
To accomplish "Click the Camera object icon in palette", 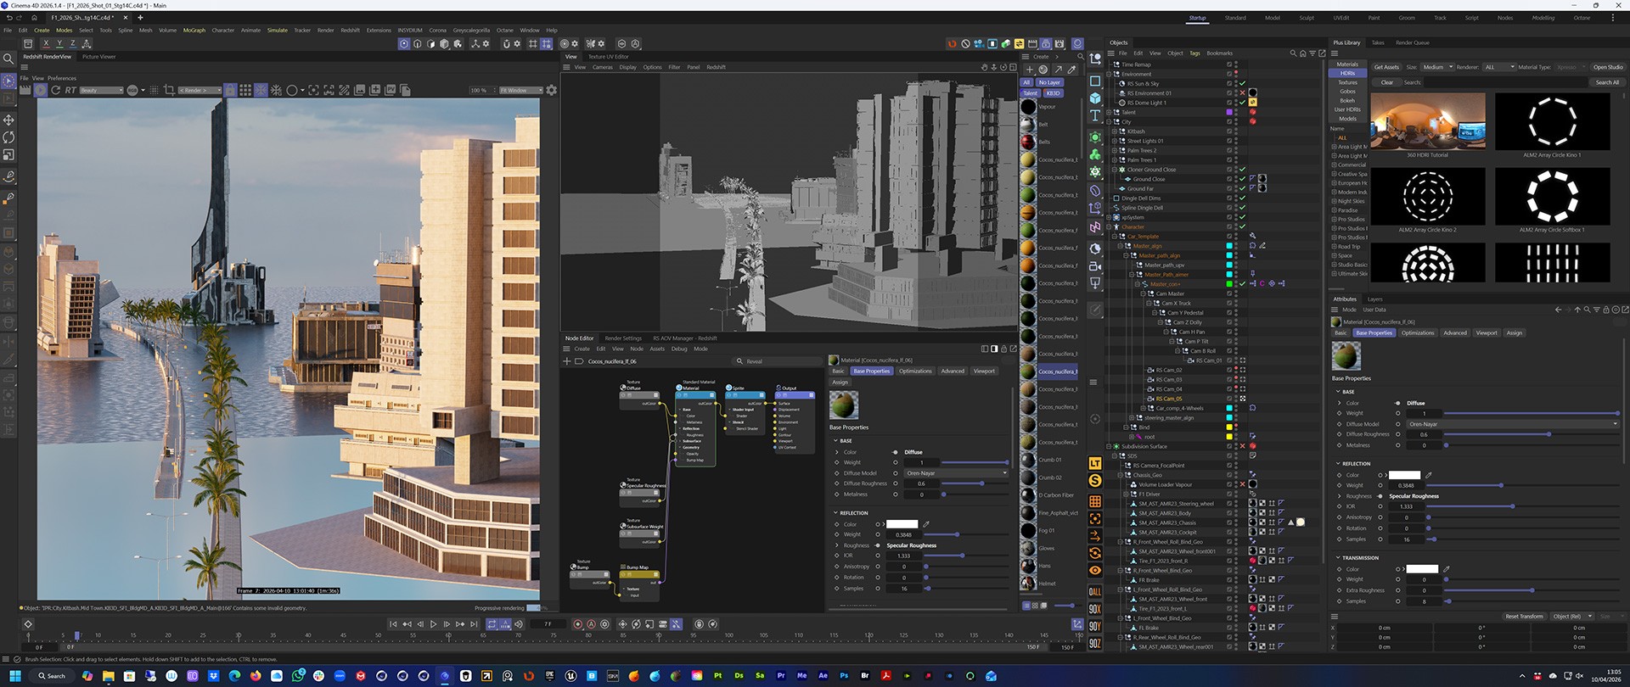I will coord(1095,266).
